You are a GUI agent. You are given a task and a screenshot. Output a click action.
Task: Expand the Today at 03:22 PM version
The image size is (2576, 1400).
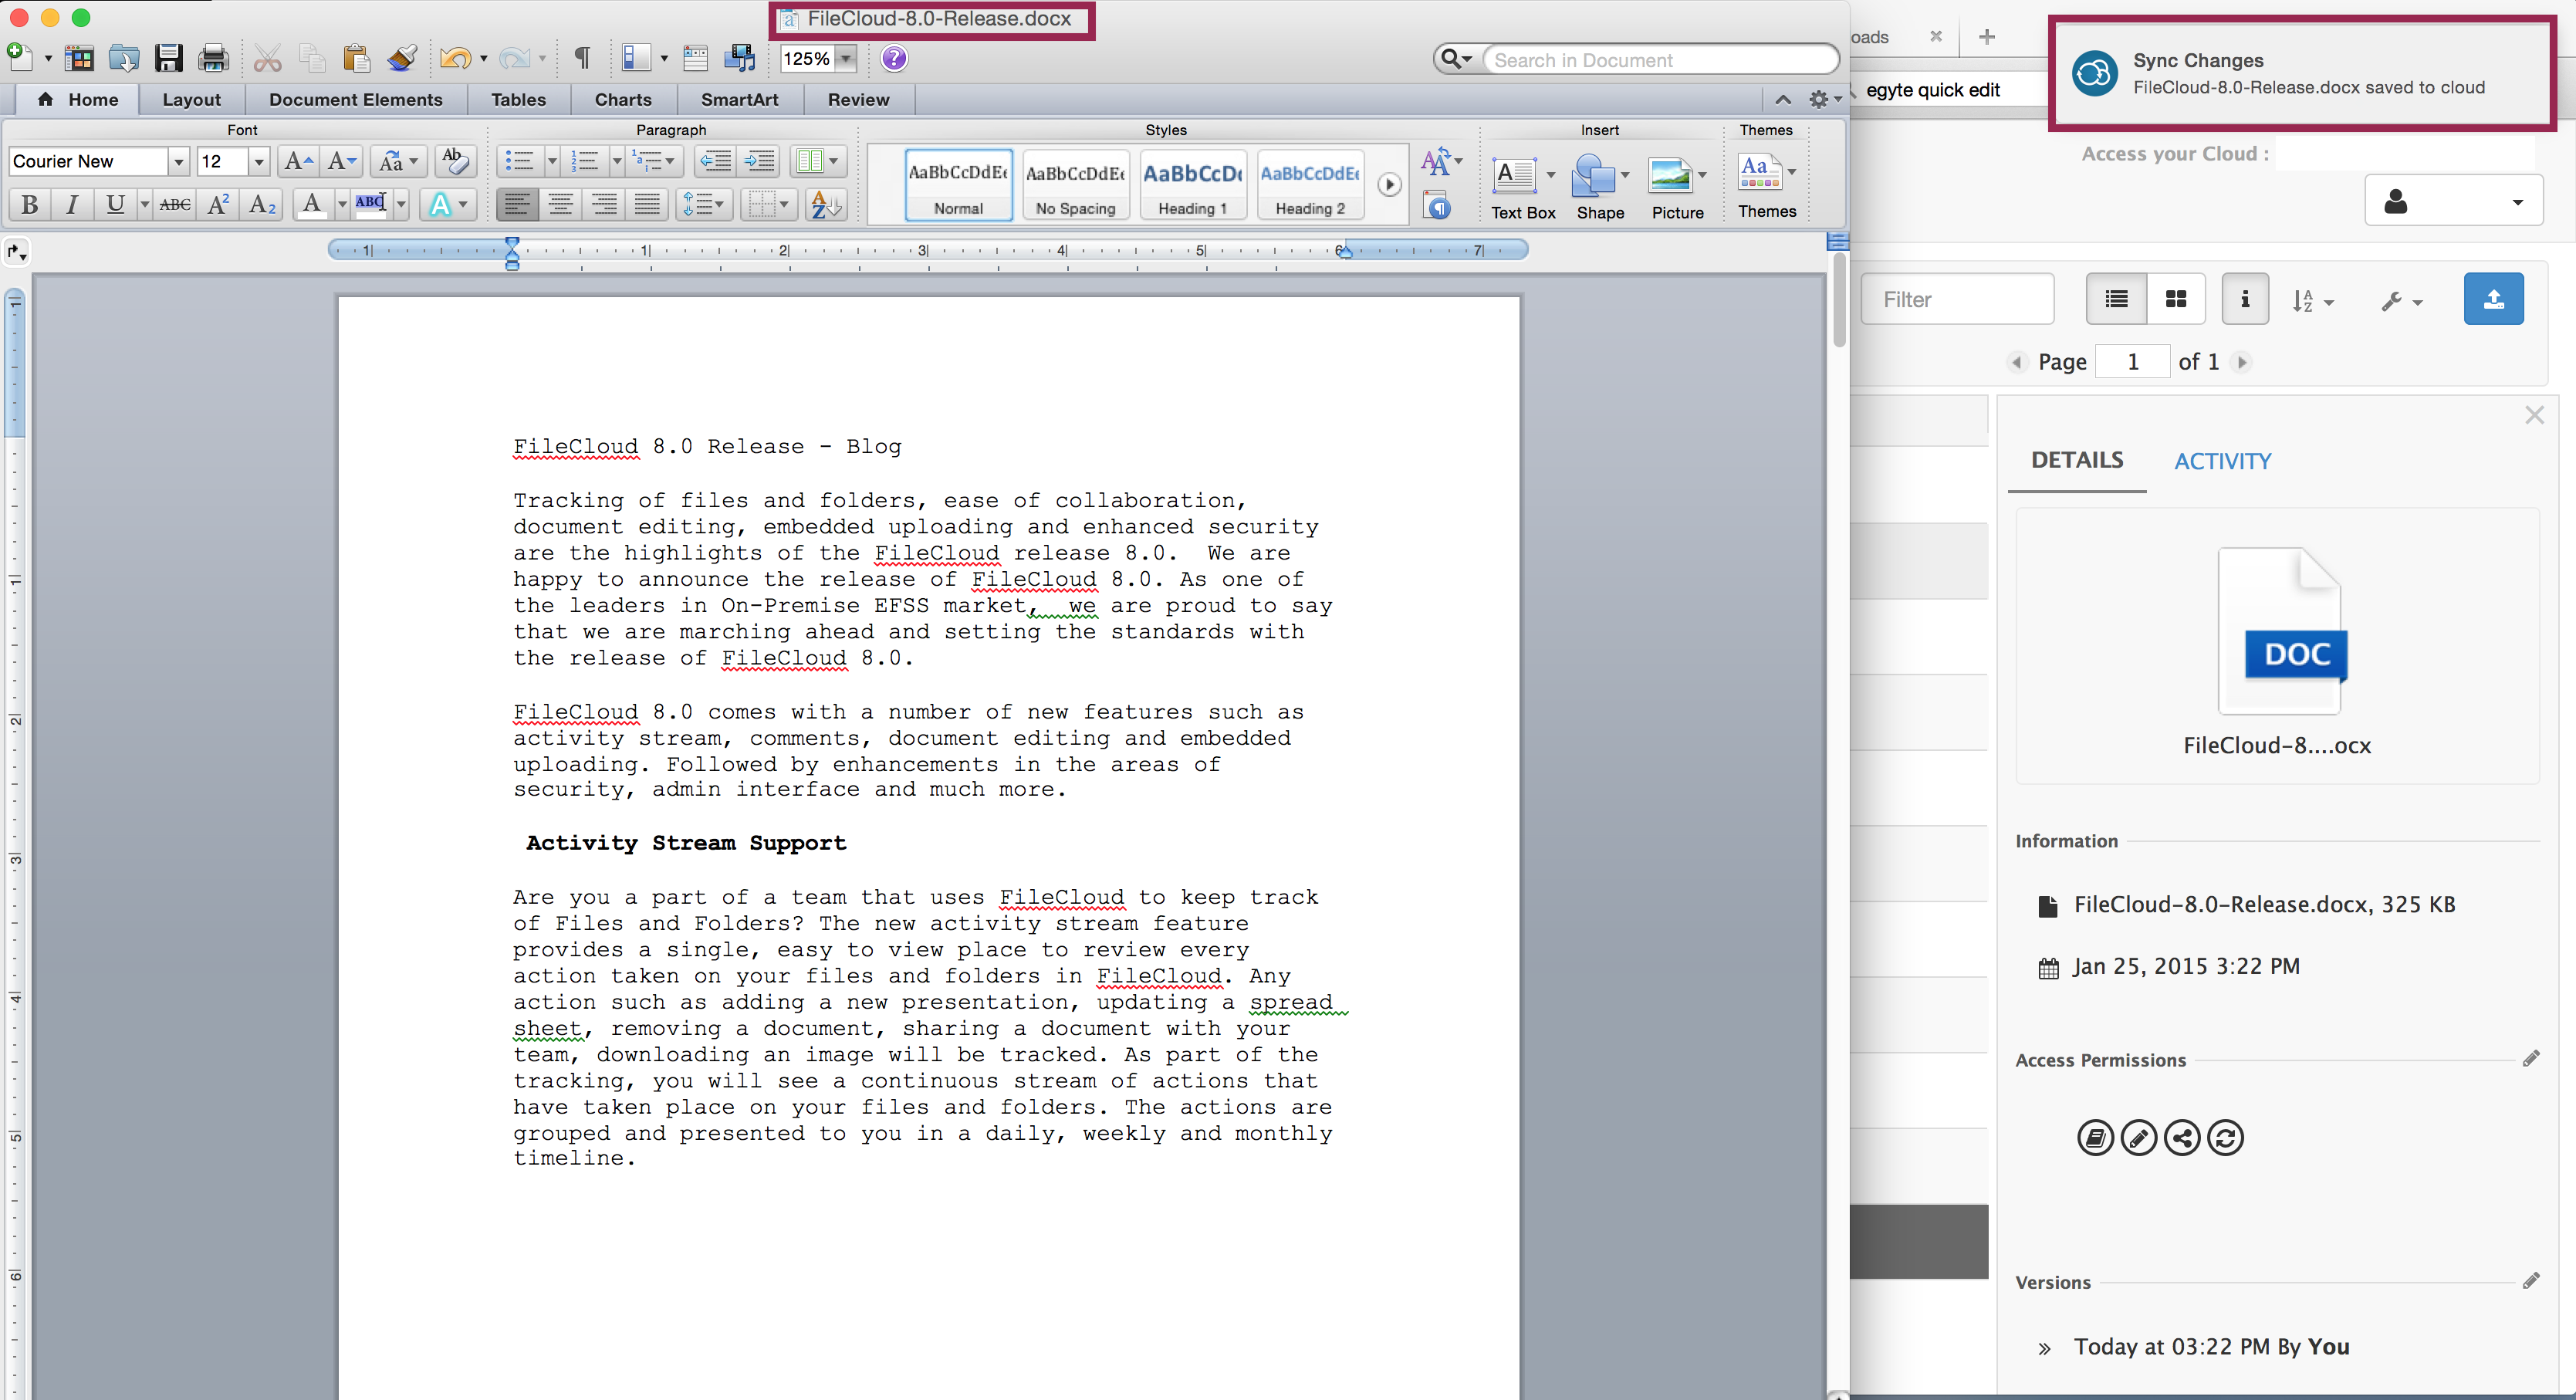click(2044, 1348)
